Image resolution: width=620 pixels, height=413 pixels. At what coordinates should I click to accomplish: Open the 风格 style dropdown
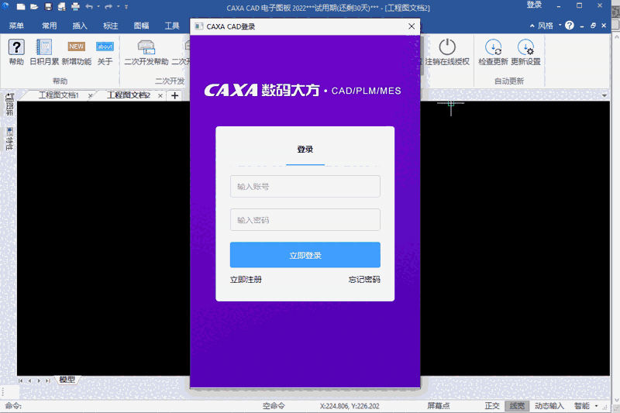(x=549, y=26)
